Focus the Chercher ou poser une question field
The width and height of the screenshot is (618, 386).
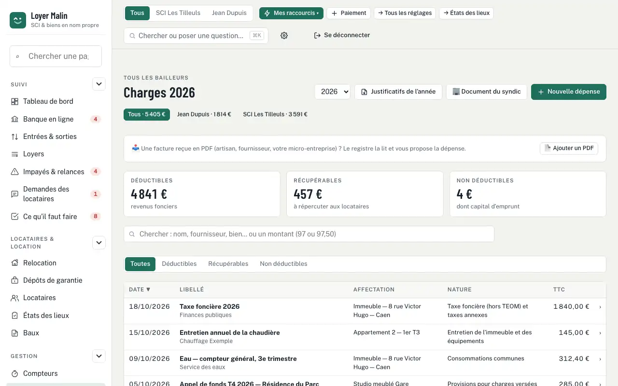(x=196, y=36)
